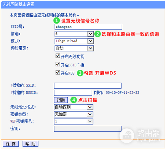Screen dimensions: 166x149
Task: Click green step 2 number badge
Action: pos(98,34)
